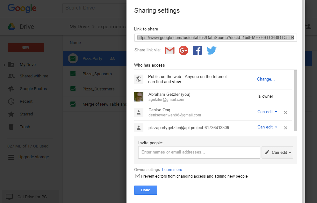Click the globe icon for public access
Image resolution: width=317 pixels, height=203 pixels.
pyautogui.click(x=139, y=79)
